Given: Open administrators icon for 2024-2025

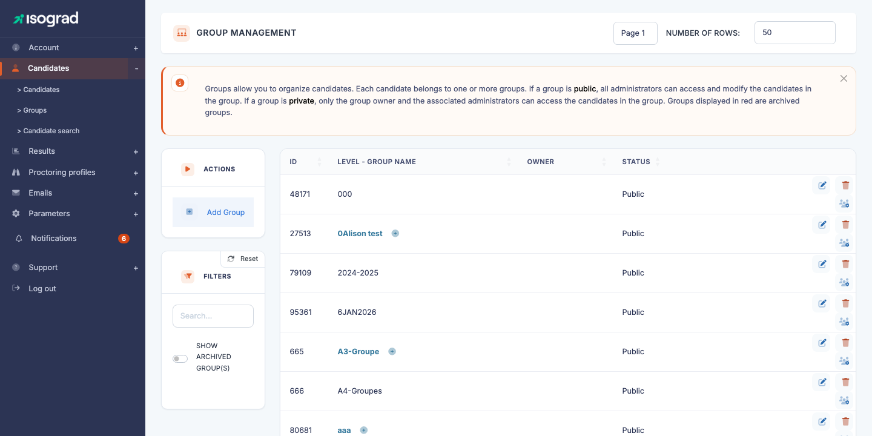Looking at the screenshot, I should click(844, 282).
